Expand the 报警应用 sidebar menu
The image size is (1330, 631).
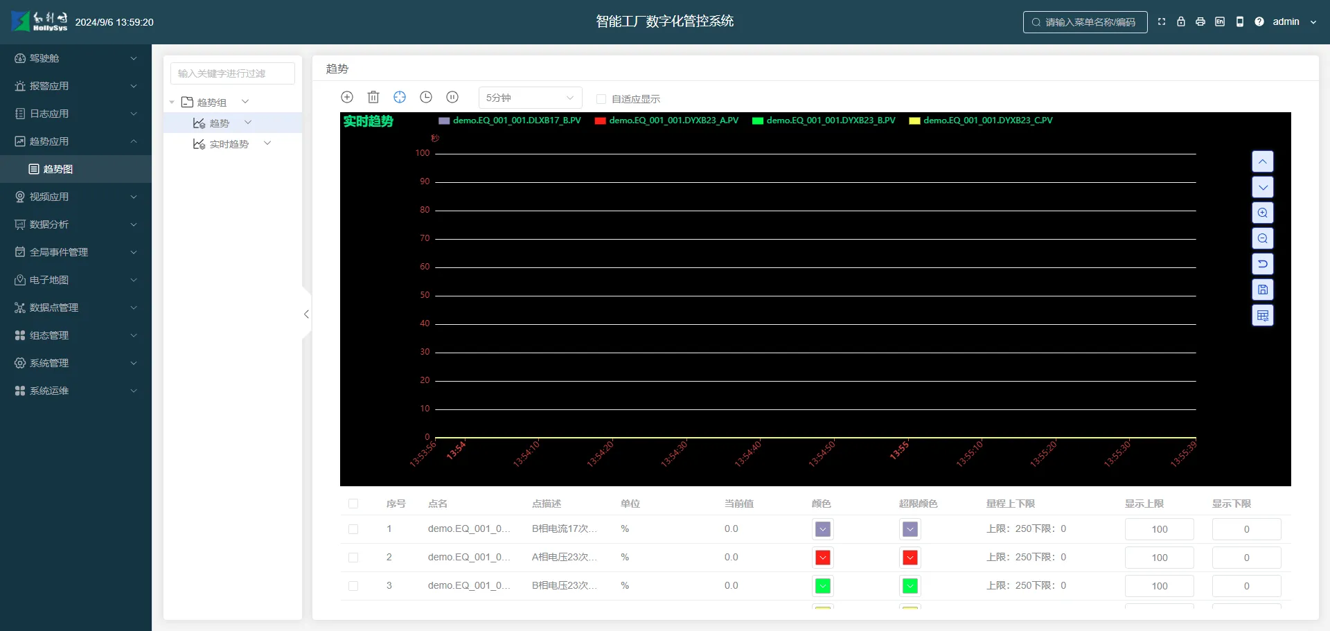76,86
